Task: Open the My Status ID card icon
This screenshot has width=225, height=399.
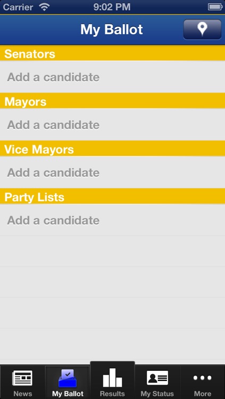Action: pos(157,378)
